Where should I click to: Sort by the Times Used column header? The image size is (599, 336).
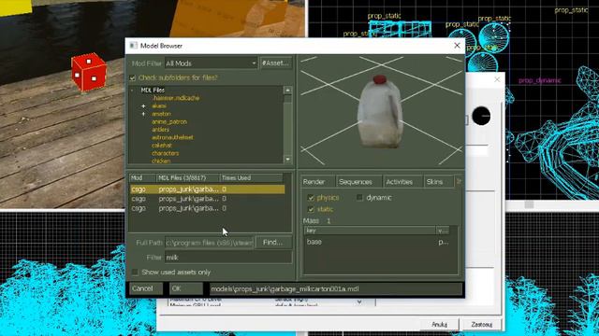pos(251,178)
